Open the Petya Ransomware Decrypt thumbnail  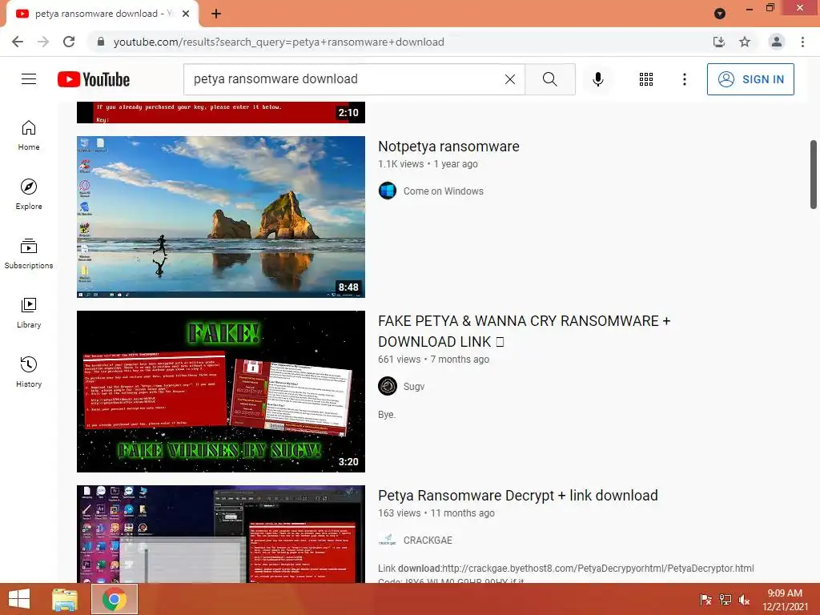point(221,534)
